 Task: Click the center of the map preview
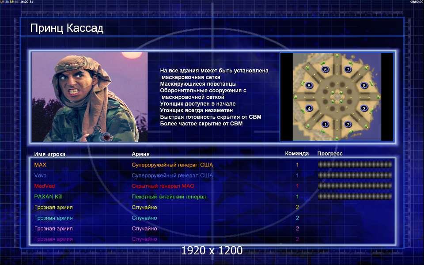click(x=337, y=97)
